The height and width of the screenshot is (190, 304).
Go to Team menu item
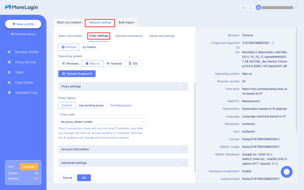pos(19,72)
